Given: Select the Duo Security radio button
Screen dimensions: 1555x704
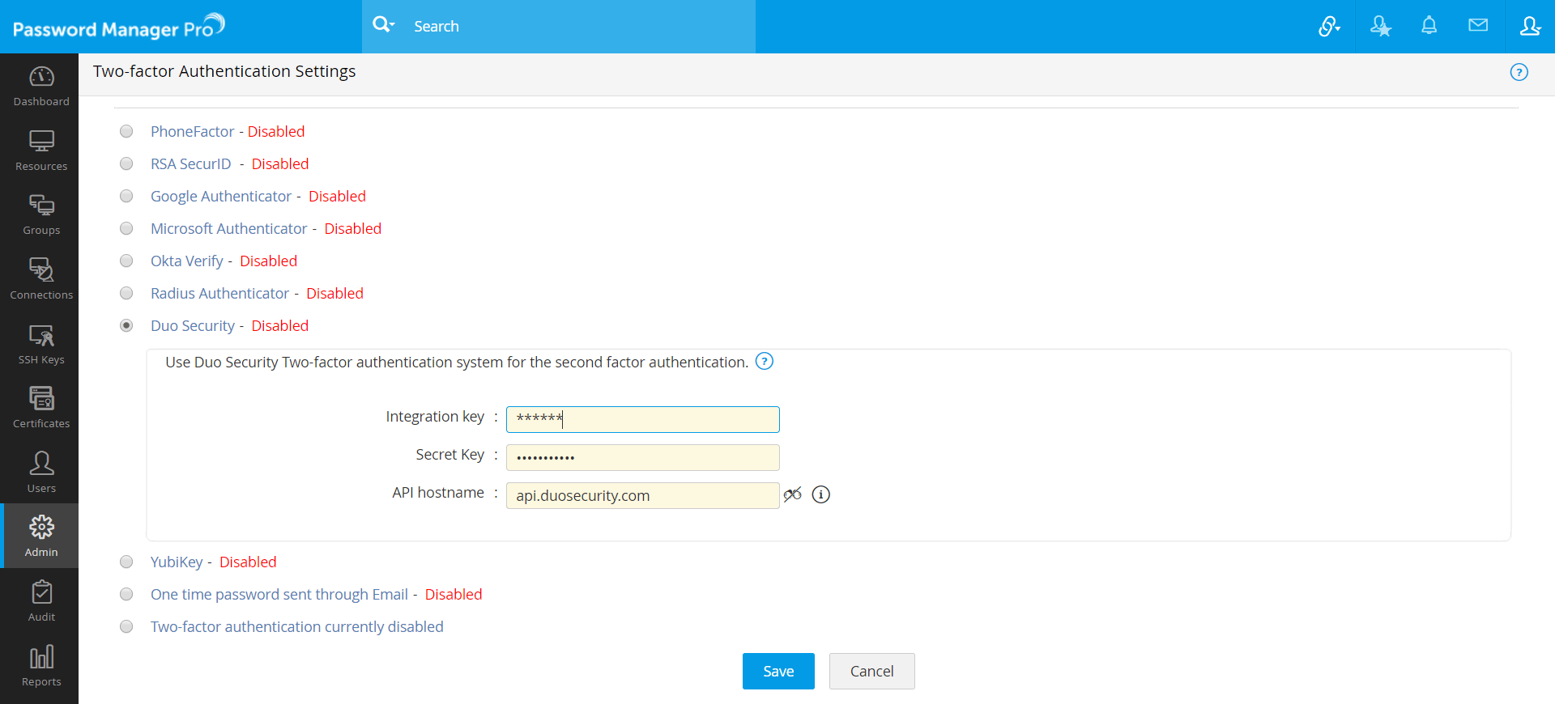Looking at the screenshot, I should point(126,325).
